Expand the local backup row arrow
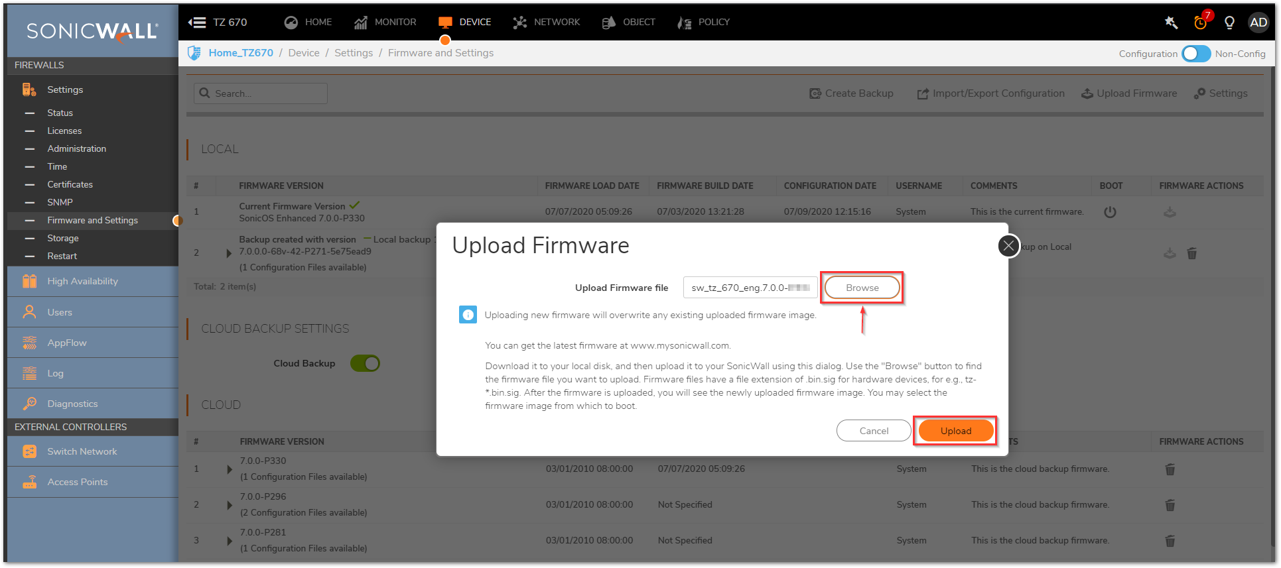 (x=229, y=253)
